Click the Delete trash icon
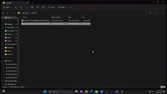The height and width of the screenshot is (94, 167). click(x=43, y=7)
